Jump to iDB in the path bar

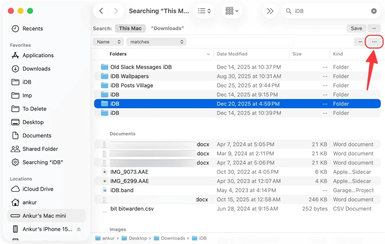(199, 238)
